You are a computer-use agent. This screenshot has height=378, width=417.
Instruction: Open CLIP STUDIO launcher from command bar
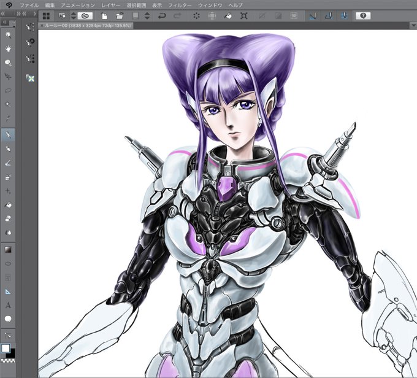pos(85,16)
